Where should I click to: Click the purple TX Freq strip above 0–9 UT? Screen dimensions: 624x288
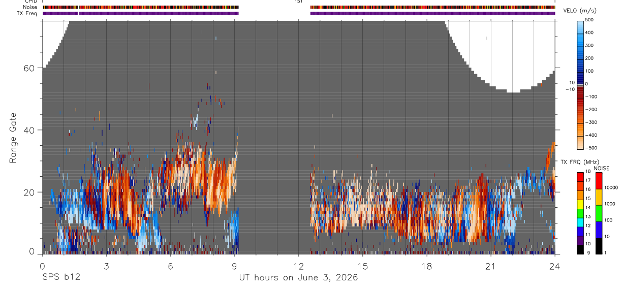click(x=141, y=13)
